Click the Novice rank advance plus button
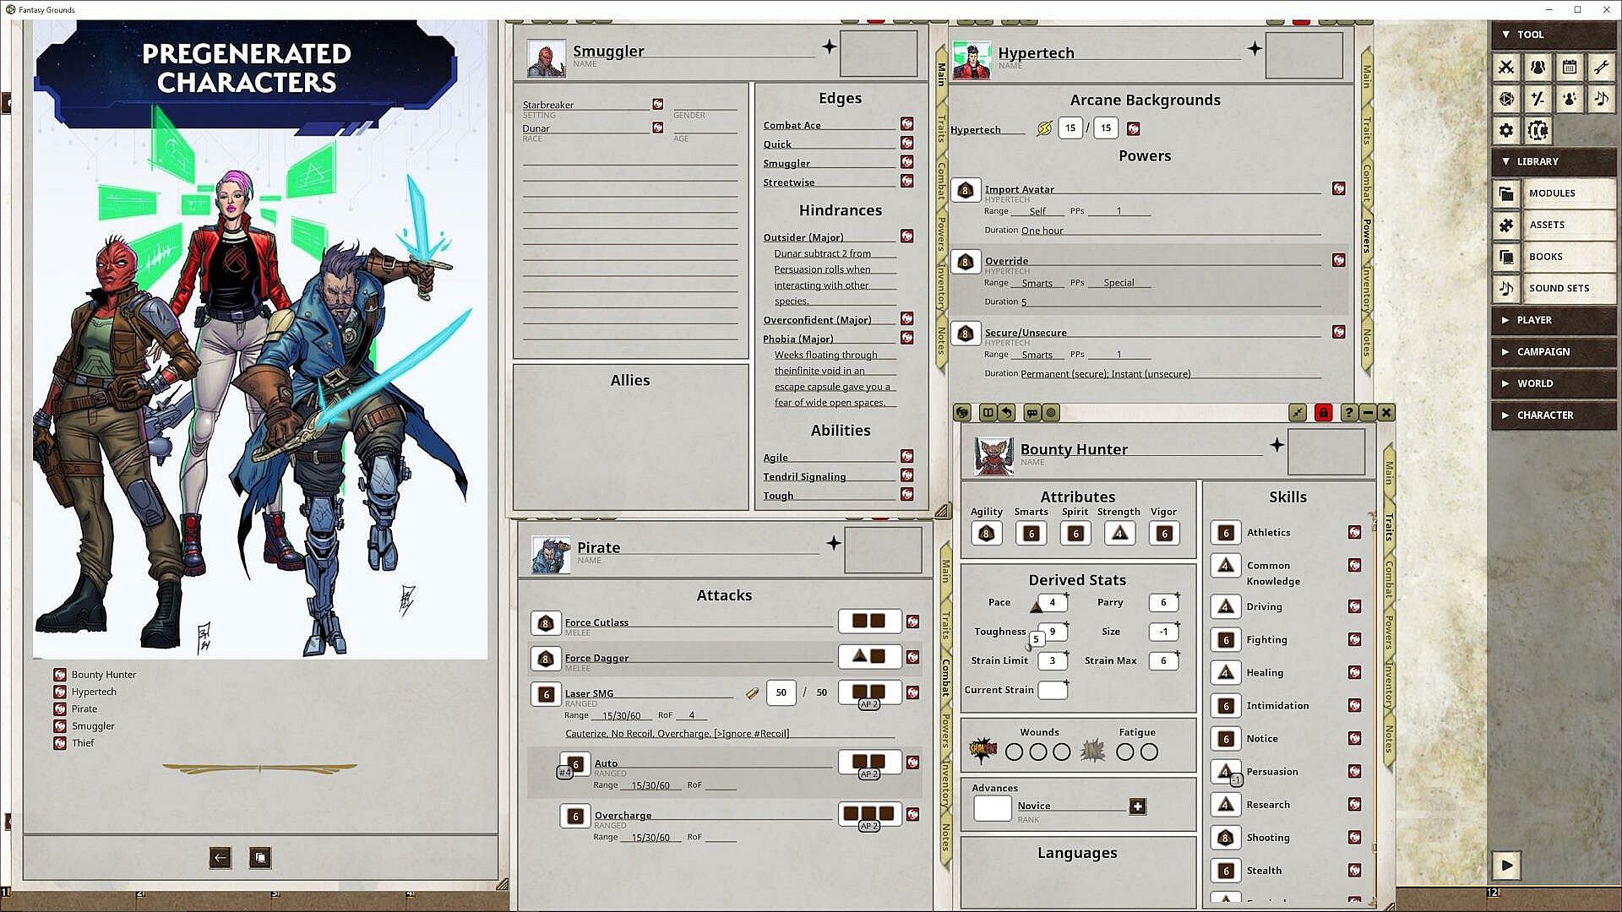 1138,806
